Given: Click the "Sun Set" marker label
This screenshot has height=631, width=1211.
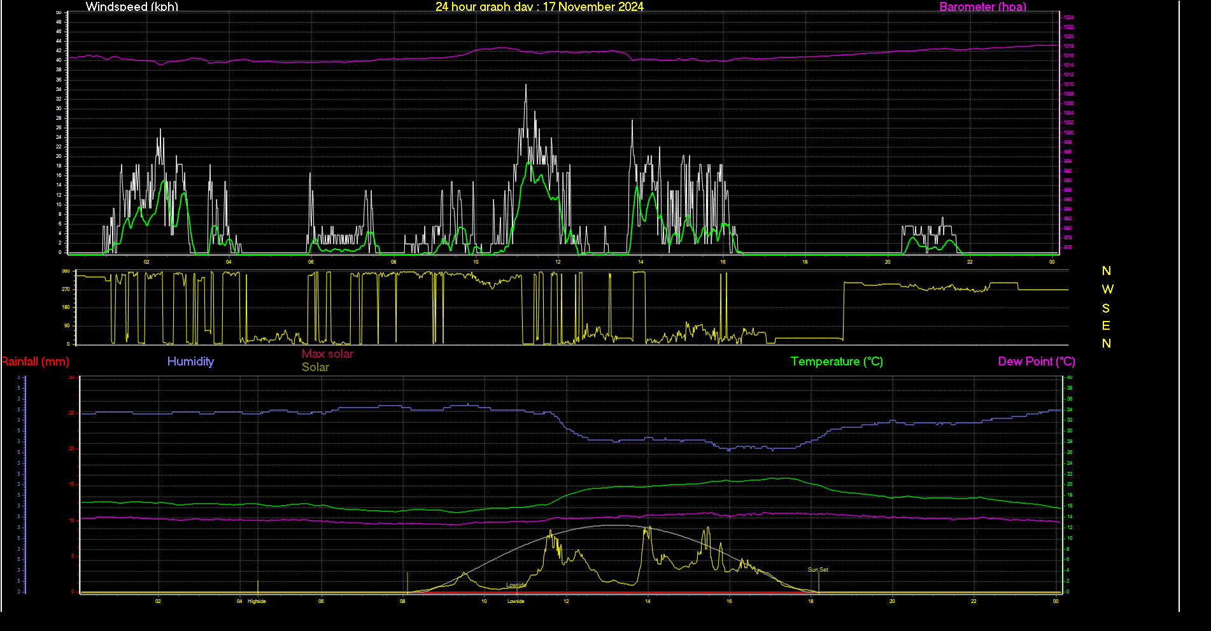Looking at the screenshot, I should pyautogui.click(x=818, y=570).
